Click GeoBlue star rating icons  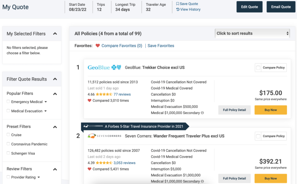[104, 94]
